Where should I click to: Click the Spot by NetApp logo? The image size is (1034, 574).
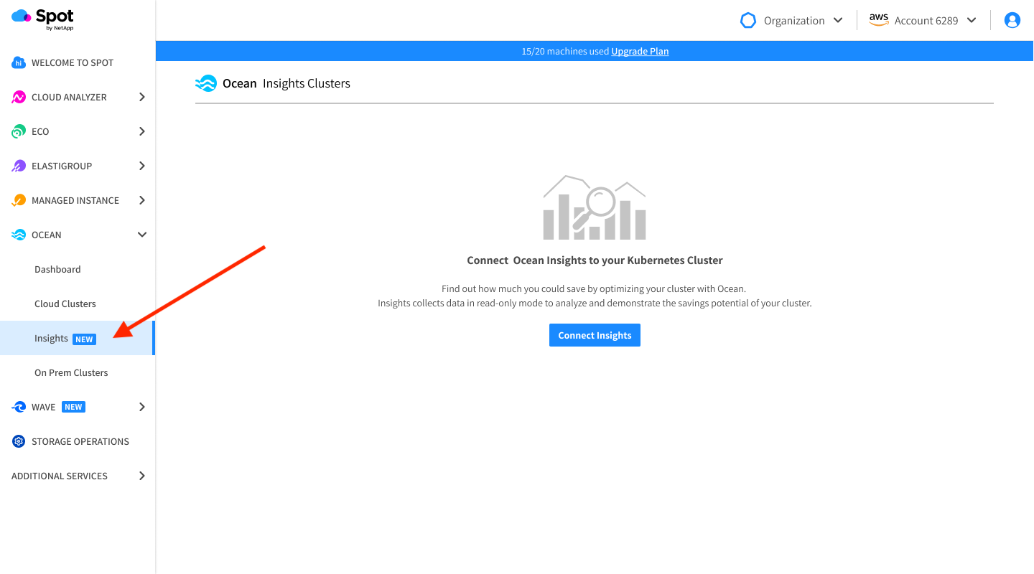(43, 19)
